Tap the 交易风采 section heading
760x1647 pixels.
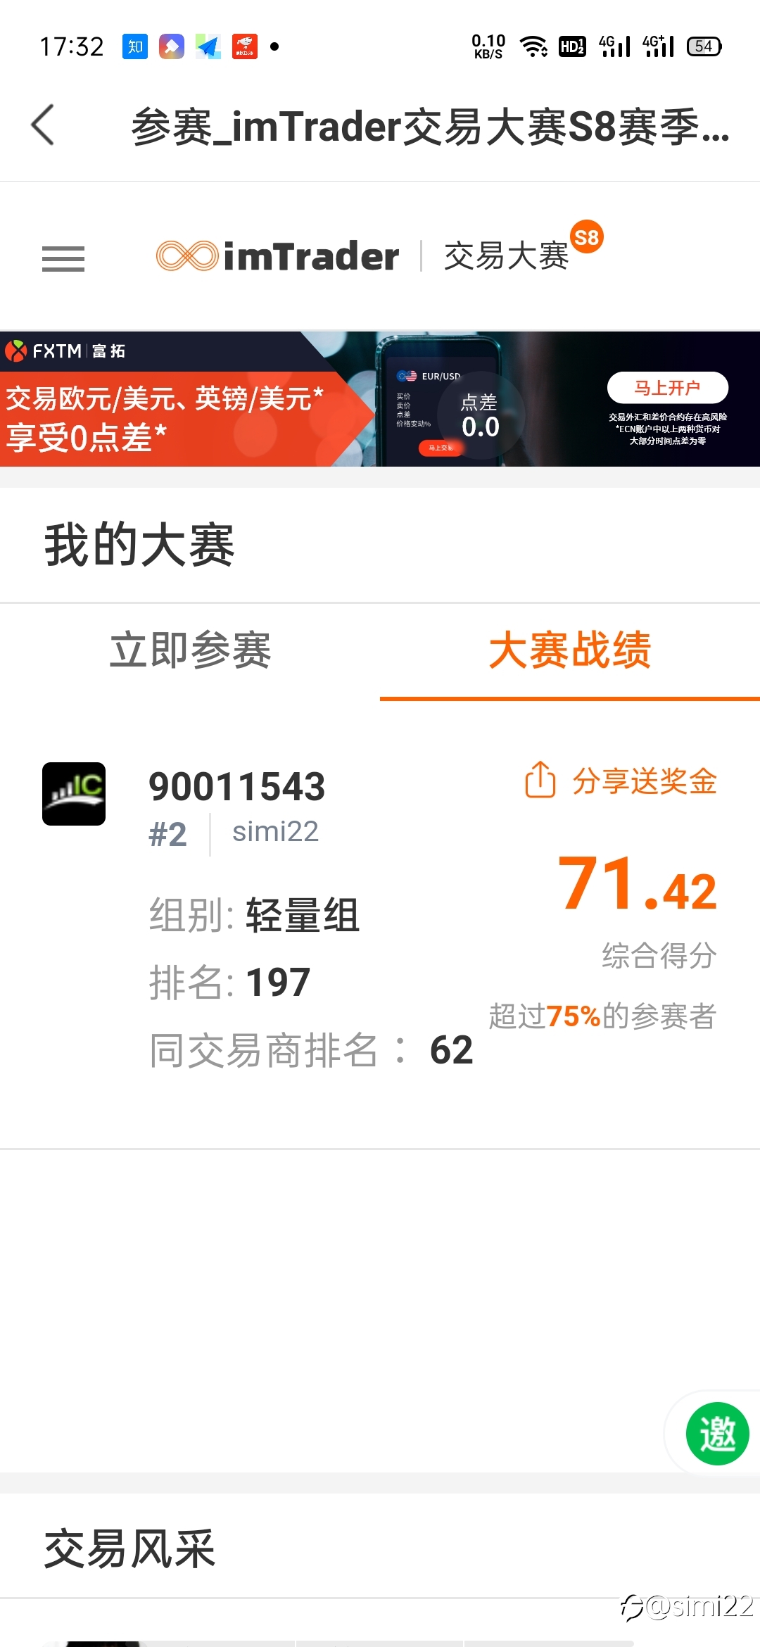pos(130,1549)
